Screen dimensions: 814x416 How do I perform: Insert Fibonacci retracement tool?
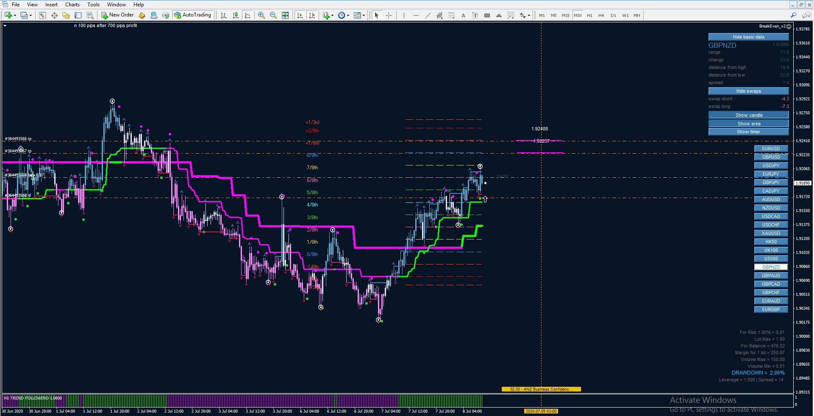(452, 15)
